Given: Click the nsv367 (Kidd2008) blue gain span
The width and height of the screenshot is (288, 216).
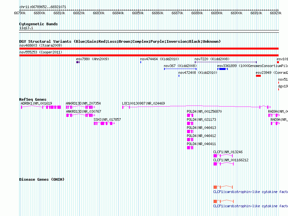Looking at the screenshot, I should click(x=180, y=69).
